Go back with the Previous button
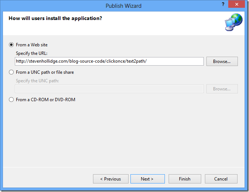 point(110,179)
